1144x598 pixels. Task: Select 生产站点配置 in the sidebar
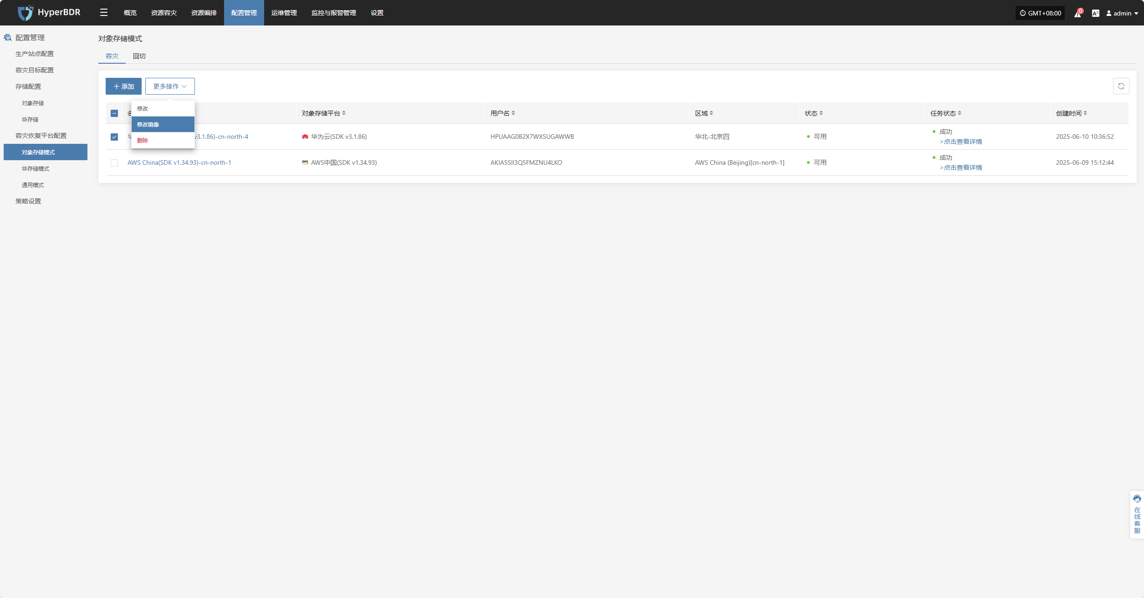pos(35,54)
